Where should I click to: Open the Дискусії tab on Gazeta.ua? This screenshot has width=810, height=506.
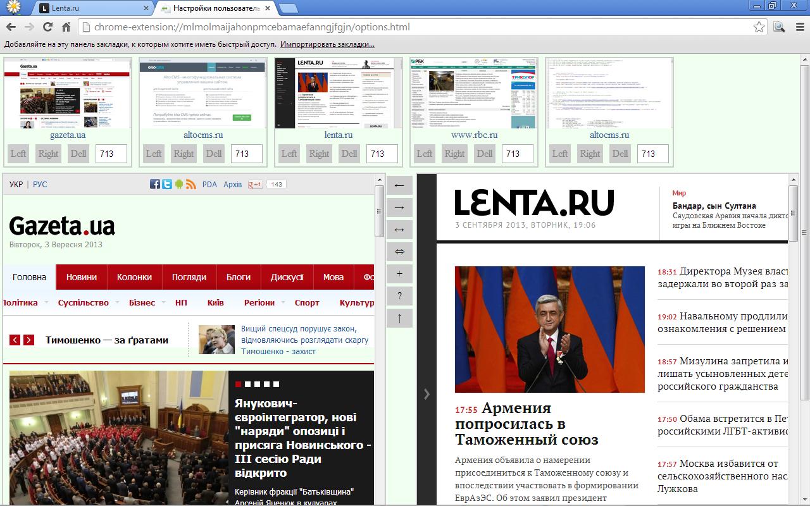[287, 277]
